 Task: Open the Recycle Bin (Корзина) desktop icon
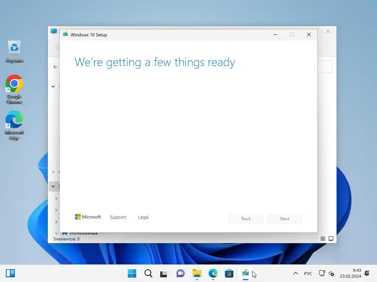point(14,51)
